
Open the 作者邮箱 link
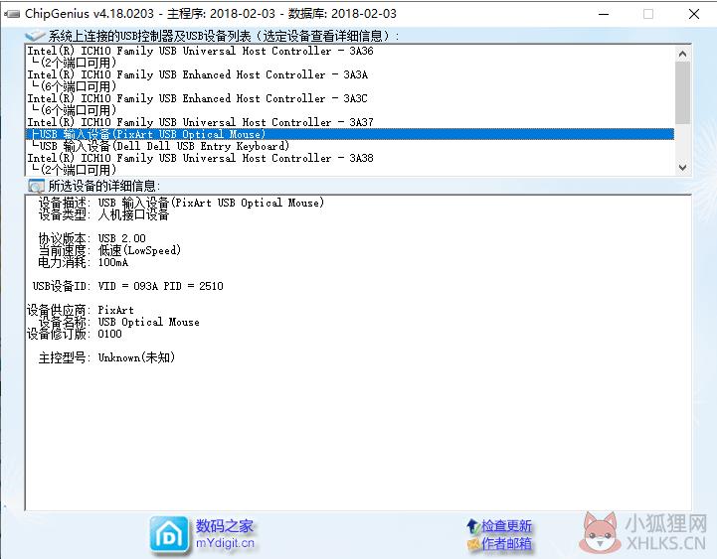tap(506, 543)
